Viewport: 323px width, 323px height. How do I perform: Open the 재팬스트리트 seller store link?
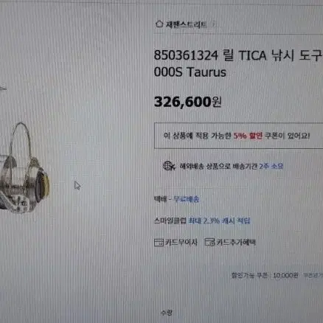tap(186, 24)
